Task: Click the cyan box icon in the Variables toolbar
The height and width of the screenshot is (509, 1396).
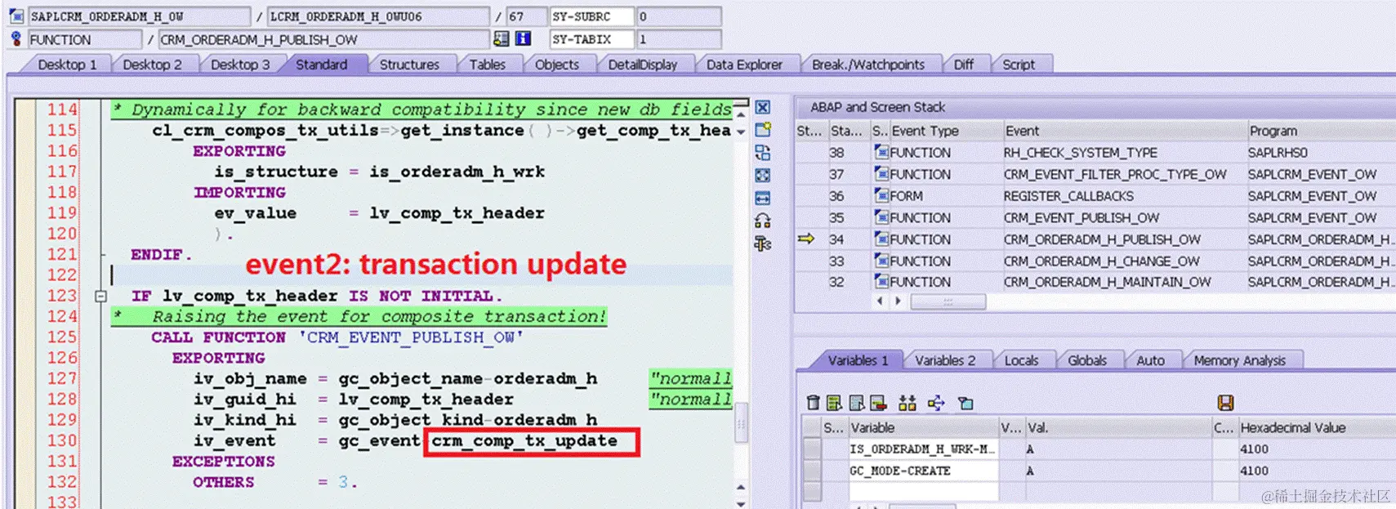Action: click(x=966, y=402)
